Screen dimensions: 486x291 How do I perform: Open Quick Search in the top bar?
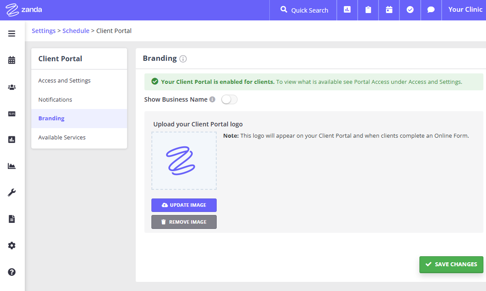(303, 9)
